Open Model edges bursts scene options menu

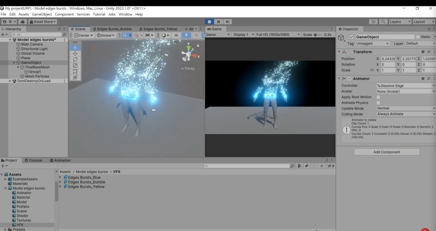point(65,40)
